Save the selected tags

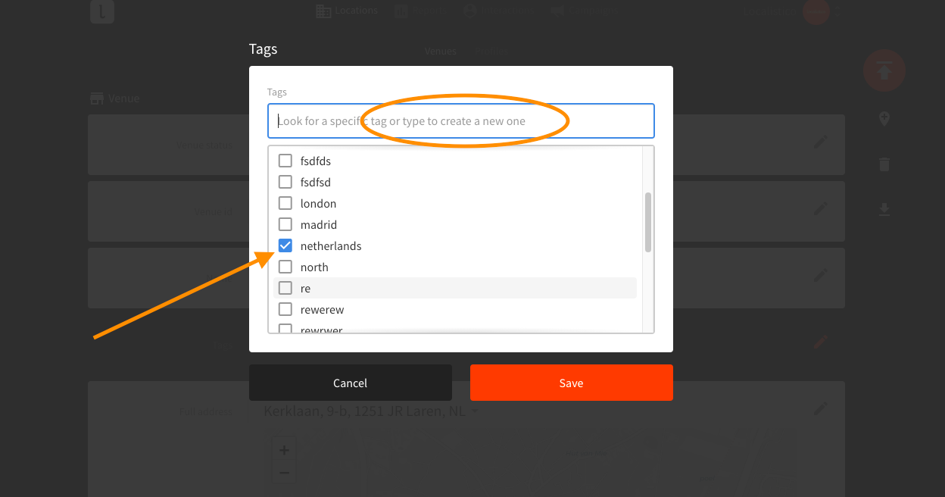tap(571, 383)
